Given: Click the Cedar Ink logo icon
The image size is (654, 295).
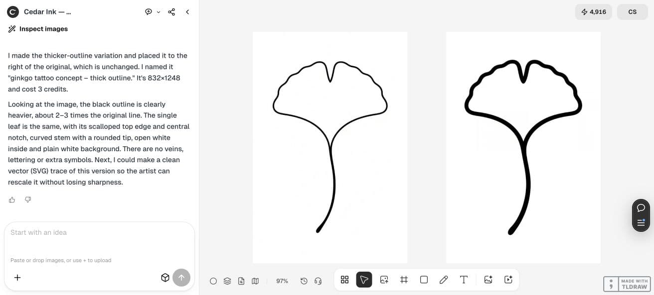Looking at the screenshot, I should pyautogui.click(x=13, y=12).
